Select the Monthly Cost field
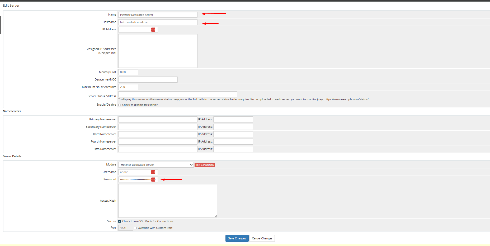This screenshot has width=490, height=246. tap(128, 72)
